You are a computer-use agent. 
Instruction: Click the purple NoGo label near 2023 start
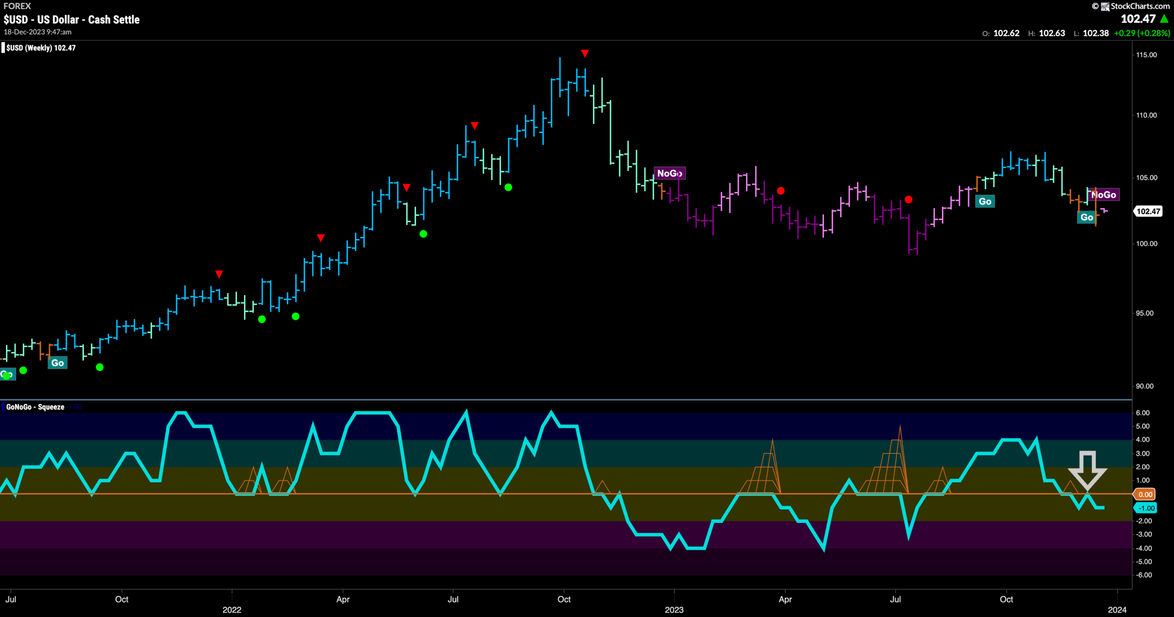670,173
